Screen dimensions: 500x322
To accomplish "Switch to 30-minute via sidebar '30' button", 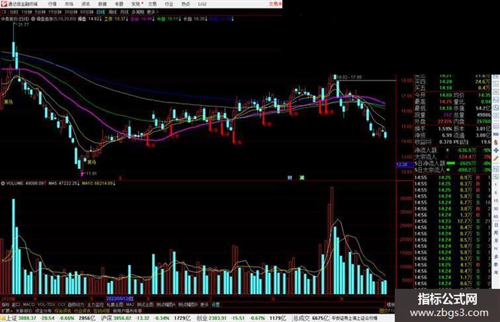I will click(x=496, y=208).
